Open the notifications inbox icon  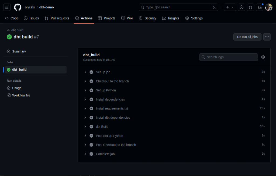coord(260,7)
